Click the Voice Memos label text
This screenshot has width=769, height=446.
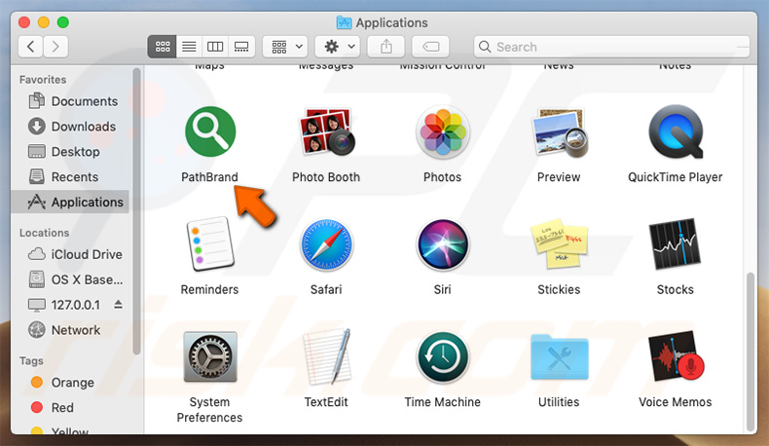coord(676,402)
